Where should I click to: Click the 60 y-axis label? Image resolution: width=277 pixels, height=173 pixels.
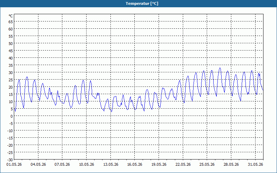coord(11,29)
